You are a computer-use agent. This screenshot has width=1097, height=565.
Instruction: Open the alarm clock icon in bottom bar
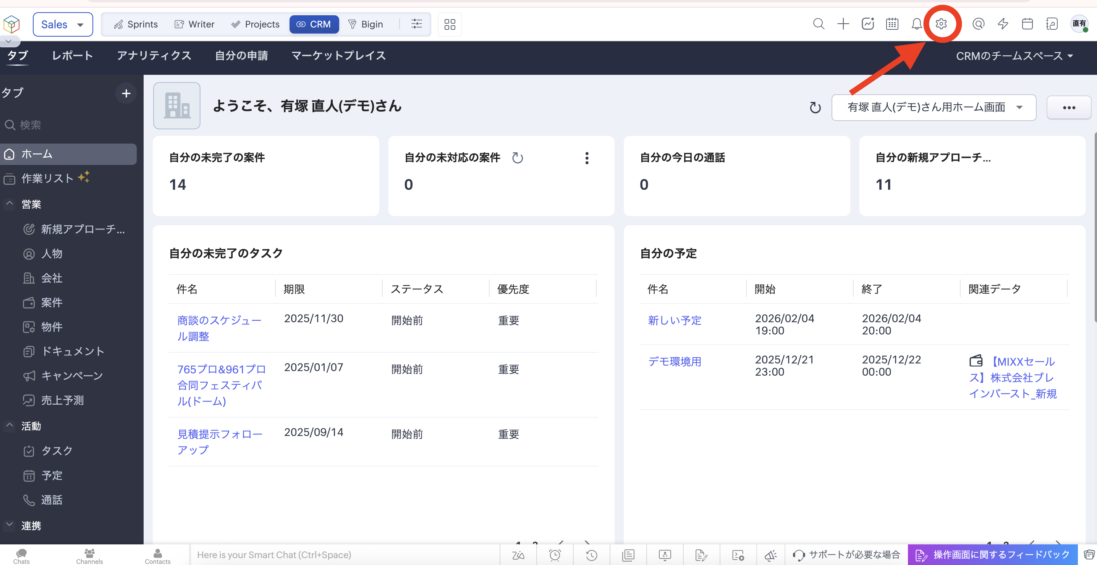pos(555,555)
